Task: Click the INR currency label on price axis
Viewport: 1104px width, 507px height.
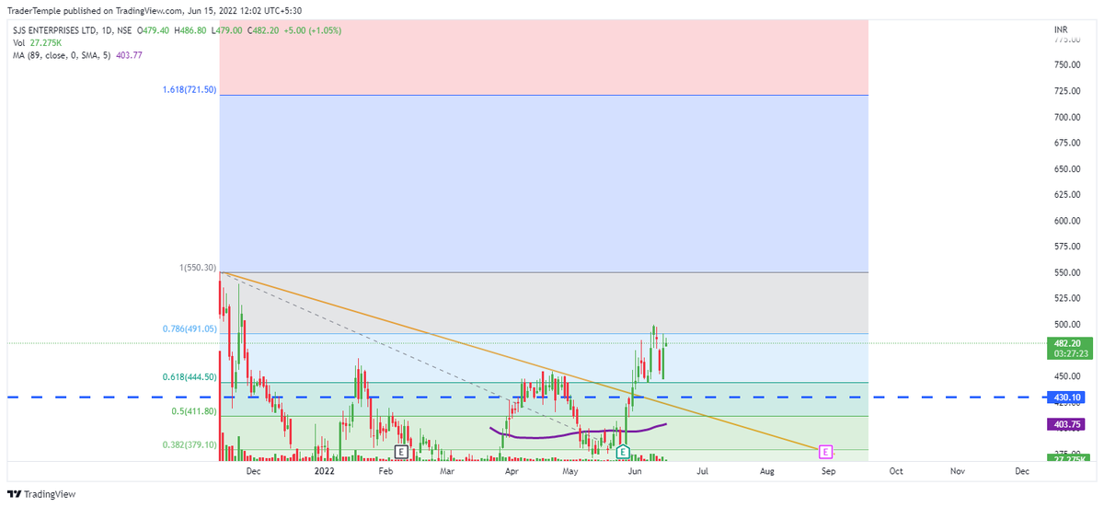Action: (x=1061, y=31)
